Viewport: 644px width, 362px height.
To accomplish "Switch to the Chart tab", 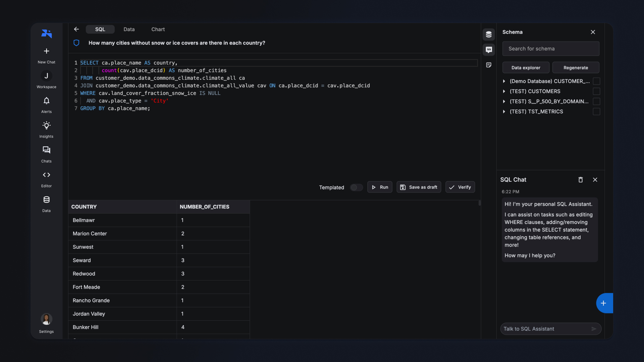I will pyautogui.click(x=158, y=29).
